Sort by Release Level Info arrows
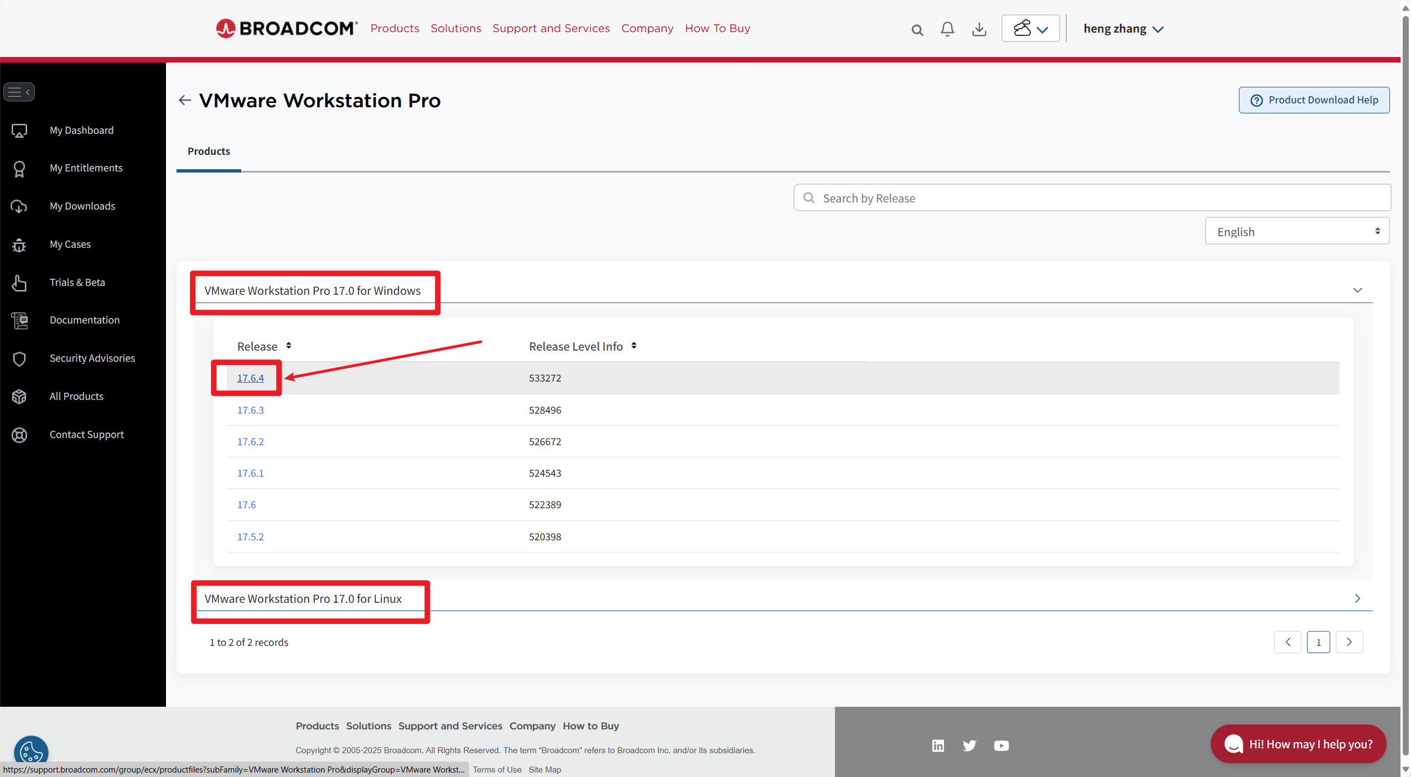Viewport: 1411px width, 777px height. coord(634,346)
